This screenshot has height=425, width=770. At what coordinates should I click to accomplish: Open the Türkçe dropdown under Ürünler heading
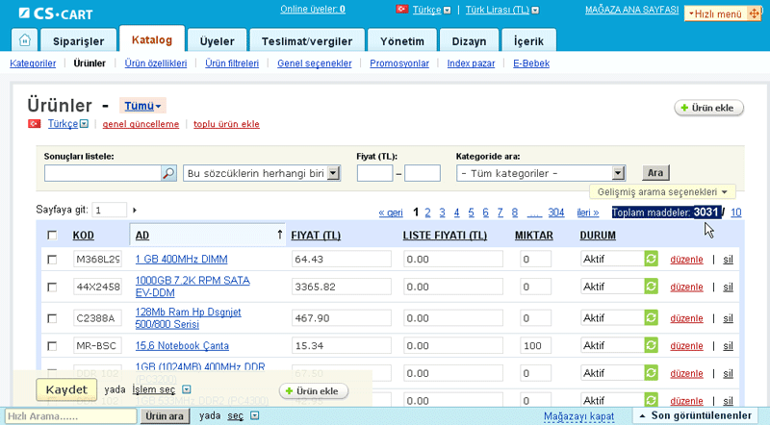tap(84, 124)
